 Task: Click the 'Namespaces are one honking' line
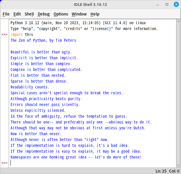point(76,157)
